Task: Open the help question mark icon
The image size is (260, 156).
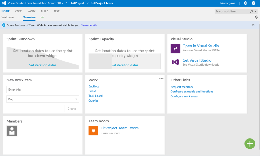Action: click(x=254, y=3)
